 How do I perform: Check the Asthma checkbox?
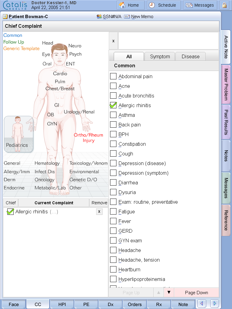click(113, 115)
